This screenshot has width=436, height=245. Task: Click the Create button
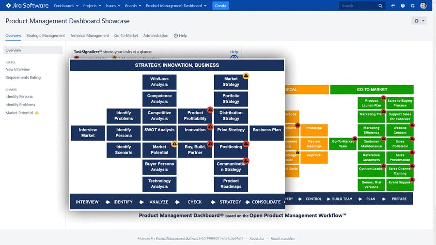220,5
